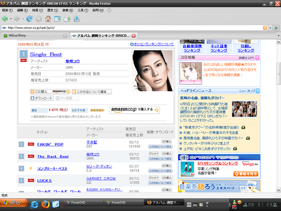The width and height of the screenshot is (281, 211).
Task: Open the ネット証券ランキング link
Action: click(x=219, y=48)
